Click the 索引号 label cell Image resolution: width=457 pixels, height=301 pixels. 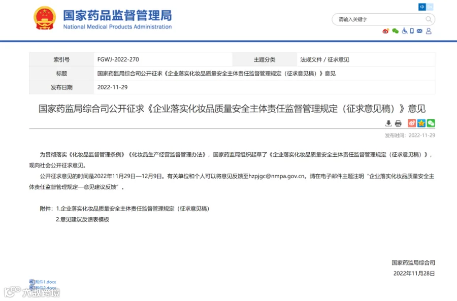(61, 59)
